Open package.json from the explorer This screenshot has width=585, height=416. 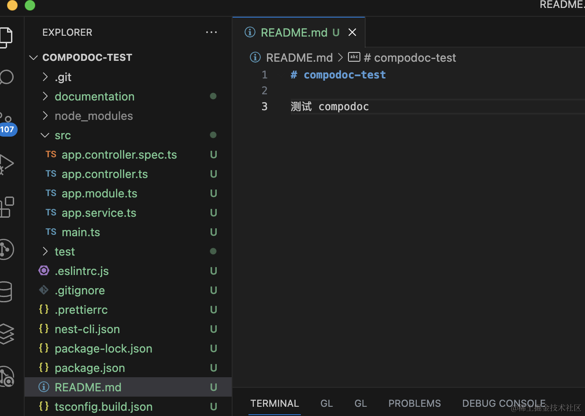click(x=90, y=368)
